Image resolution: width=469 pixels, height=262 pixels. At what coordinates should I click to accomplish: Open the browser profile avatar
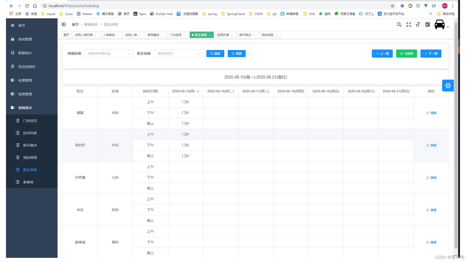coord(445,6)
